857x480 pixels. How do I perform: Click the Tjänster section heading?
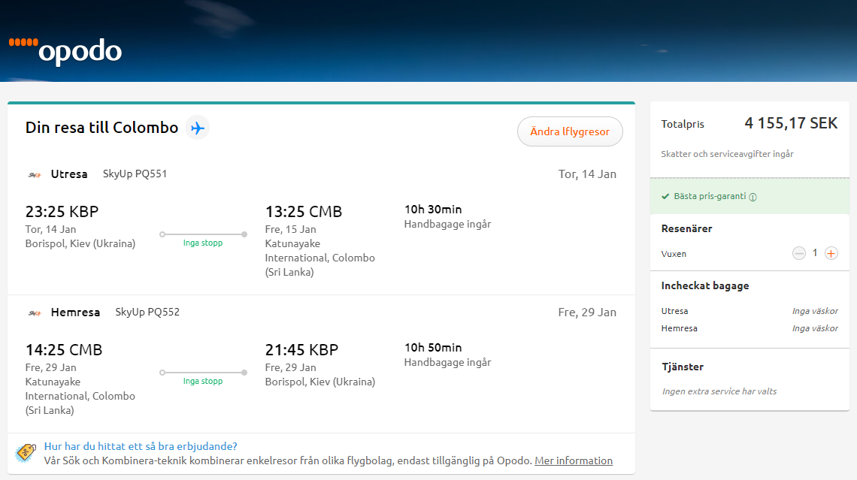pyautogui.click(x=683, y=367)
